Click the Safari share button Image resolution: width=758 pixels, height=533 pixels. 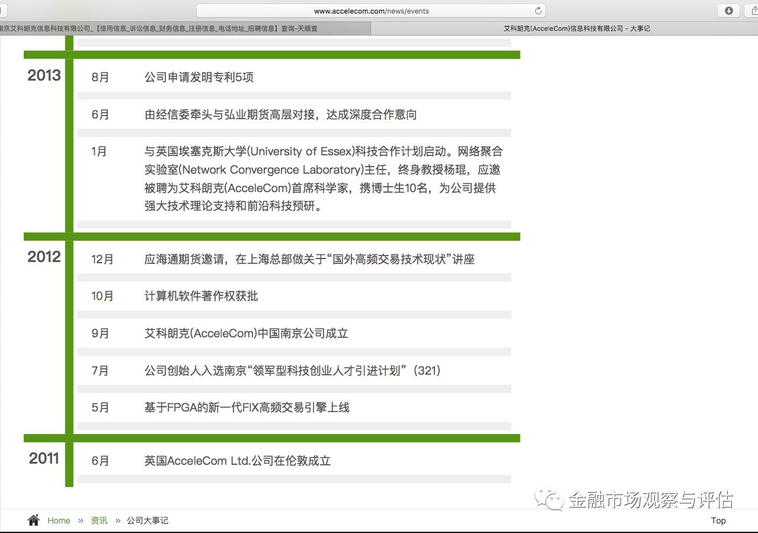(x=753, y=11)
